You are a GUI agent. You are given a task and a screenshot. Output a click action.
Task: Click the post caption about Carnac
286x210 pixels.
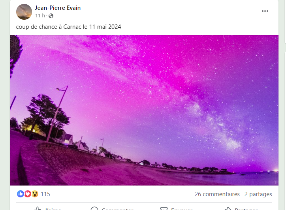(x=68, y=27)
